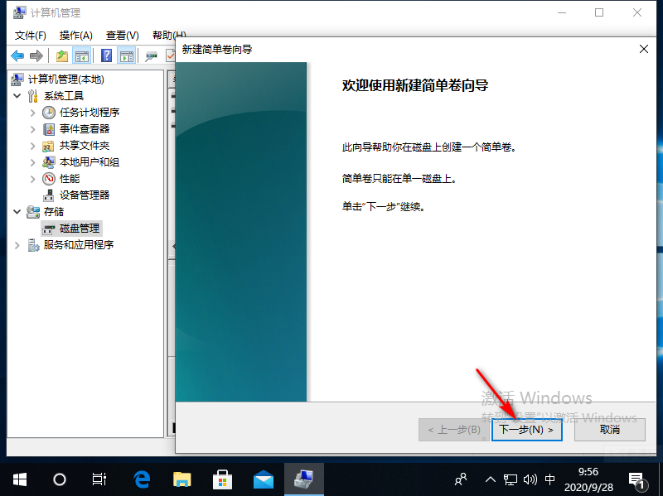Collapse the 系统工具 tree node
Viewport: 663px width, 496px height.
pos(18,95)
